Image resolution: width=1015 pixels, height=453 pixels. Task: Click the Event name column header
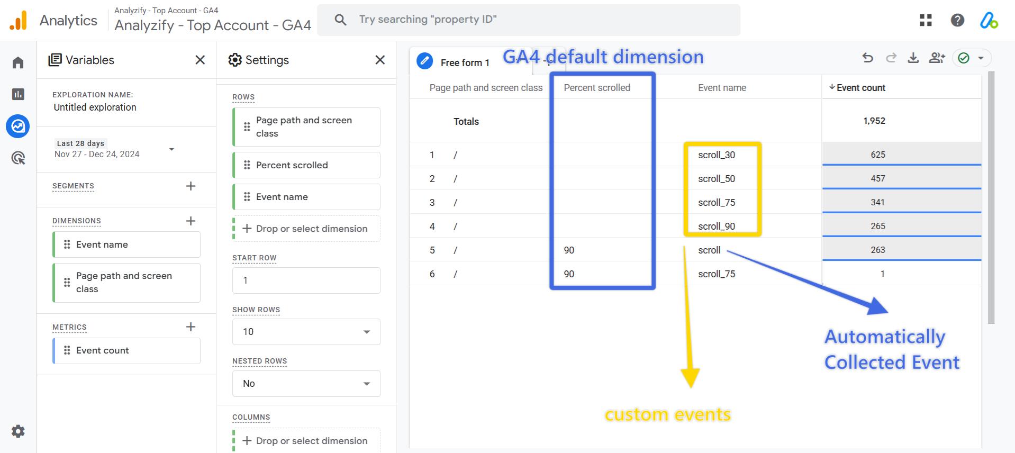(722, 88)
